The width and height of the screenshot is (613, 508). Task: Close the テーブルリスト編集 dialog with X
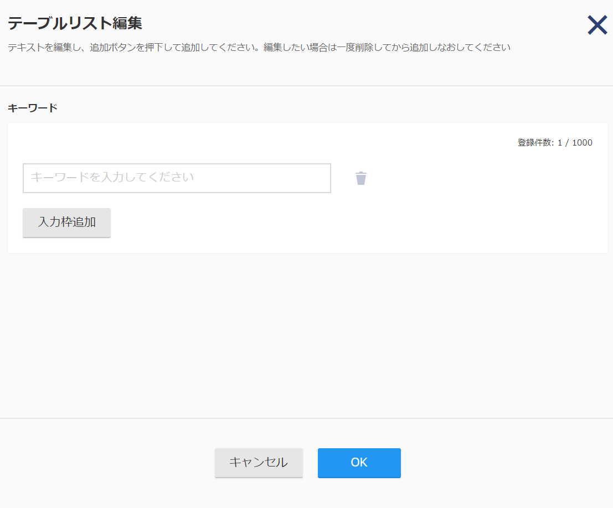[597, 25]
